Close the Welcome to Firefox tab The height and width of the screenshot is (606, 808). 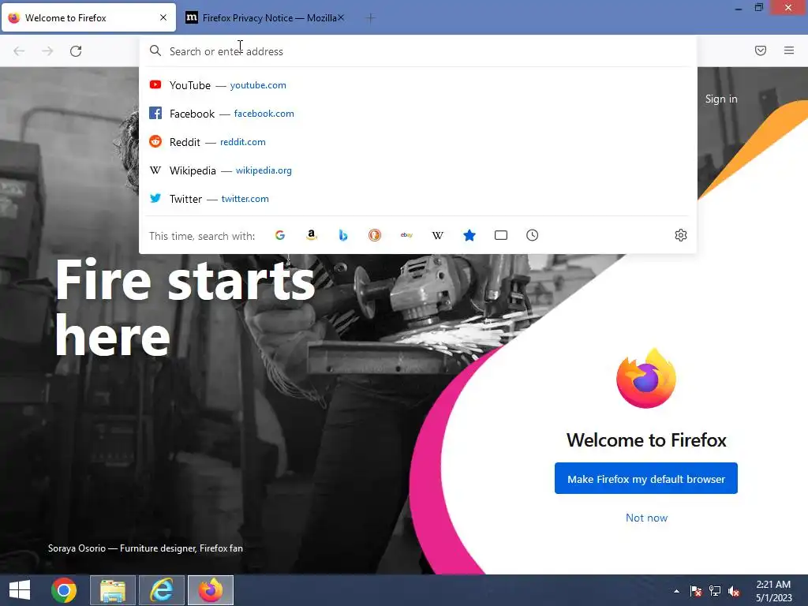163,17
